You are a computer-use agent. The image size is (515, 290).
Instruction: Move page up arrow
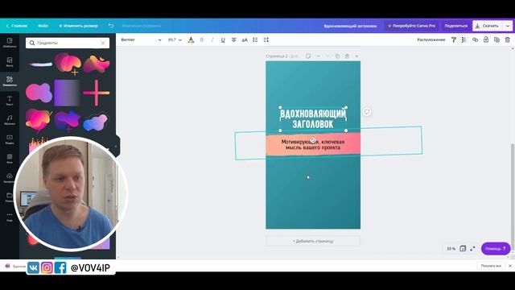318,56
